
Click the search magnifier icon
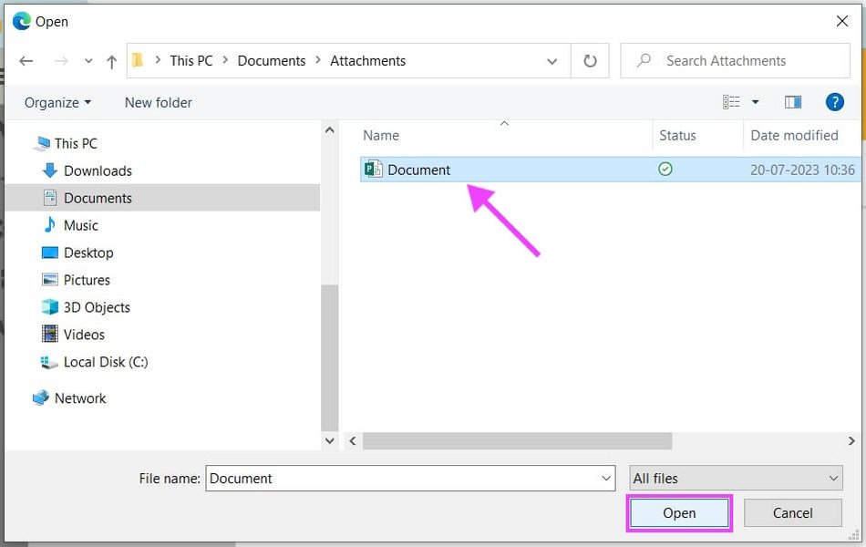(x=644, y=60)
